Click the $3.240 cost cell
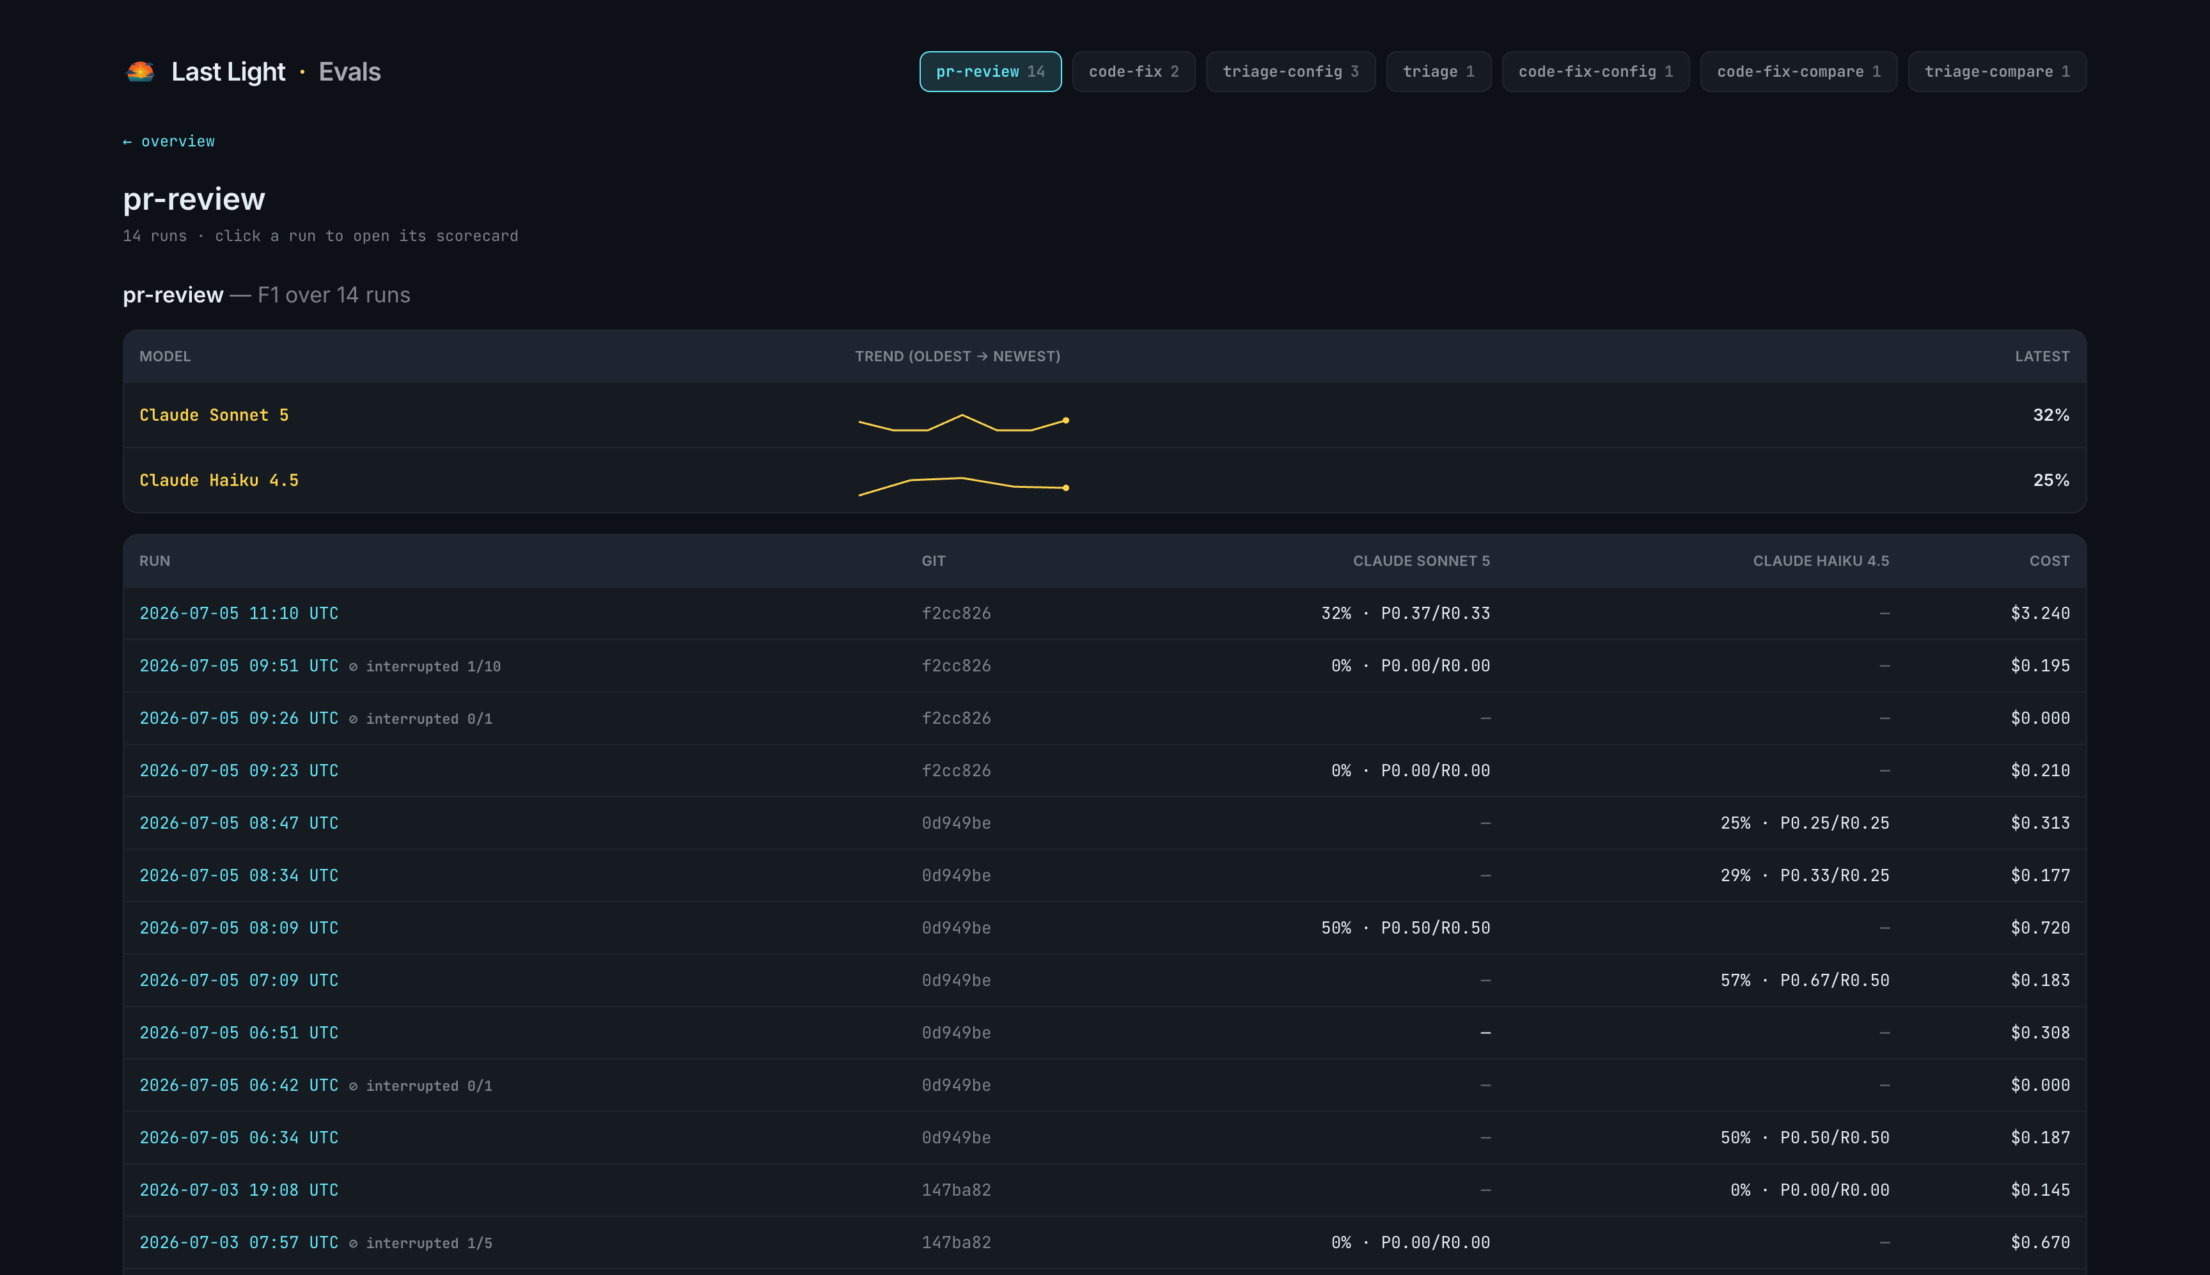Image resolution: width=2210 pixels, height=1275 pixels. (2040, 614)
